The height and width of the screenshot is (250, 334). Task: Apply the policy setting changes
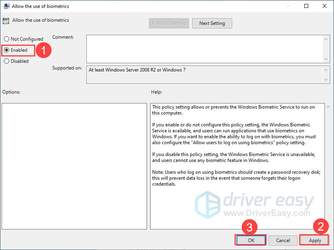[315, 240]
